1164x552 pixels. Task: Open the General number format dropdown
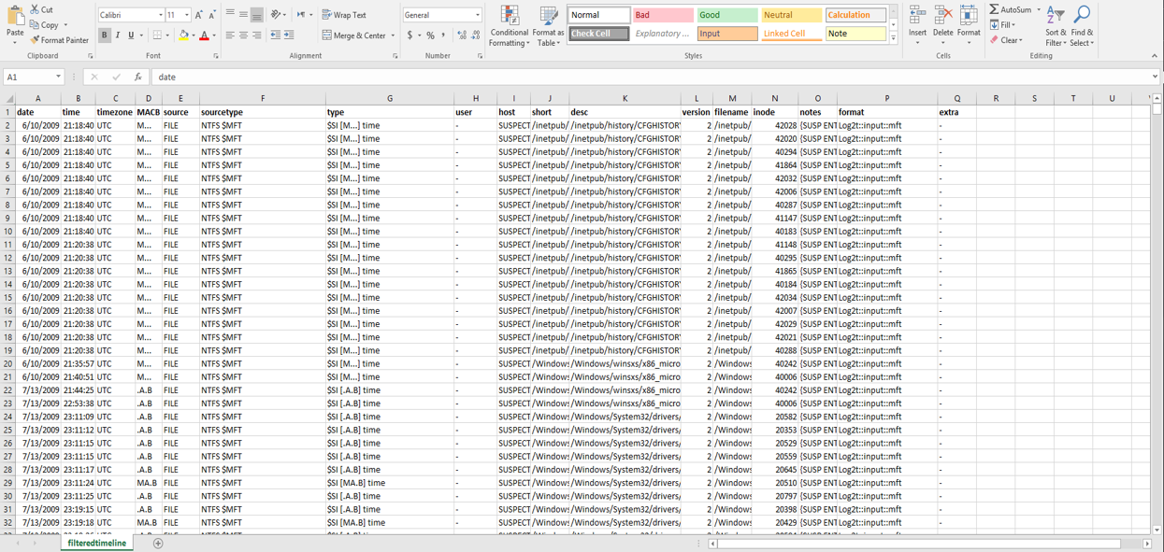tap(478, 15)
